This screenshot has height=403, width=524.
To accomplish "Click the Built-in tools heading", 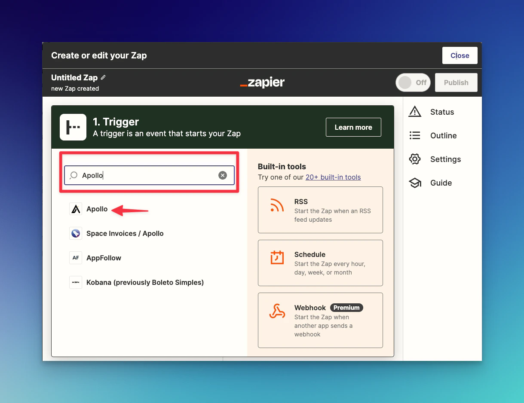I will pyautogui.click(x=282, y=167).
